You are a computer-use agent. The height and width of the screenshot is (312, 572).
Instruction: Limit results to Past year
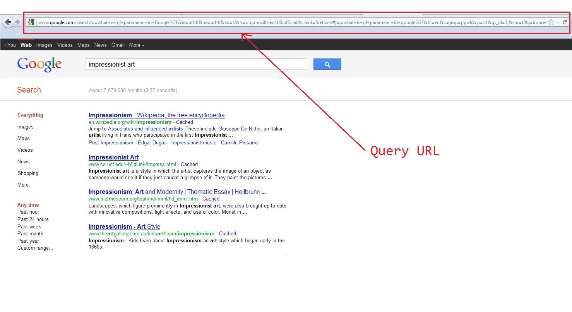tap(28, 241)
